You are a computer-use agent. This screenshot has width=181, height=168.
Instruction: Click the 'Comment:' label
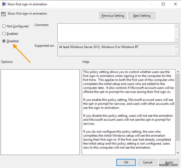[42, 25]
